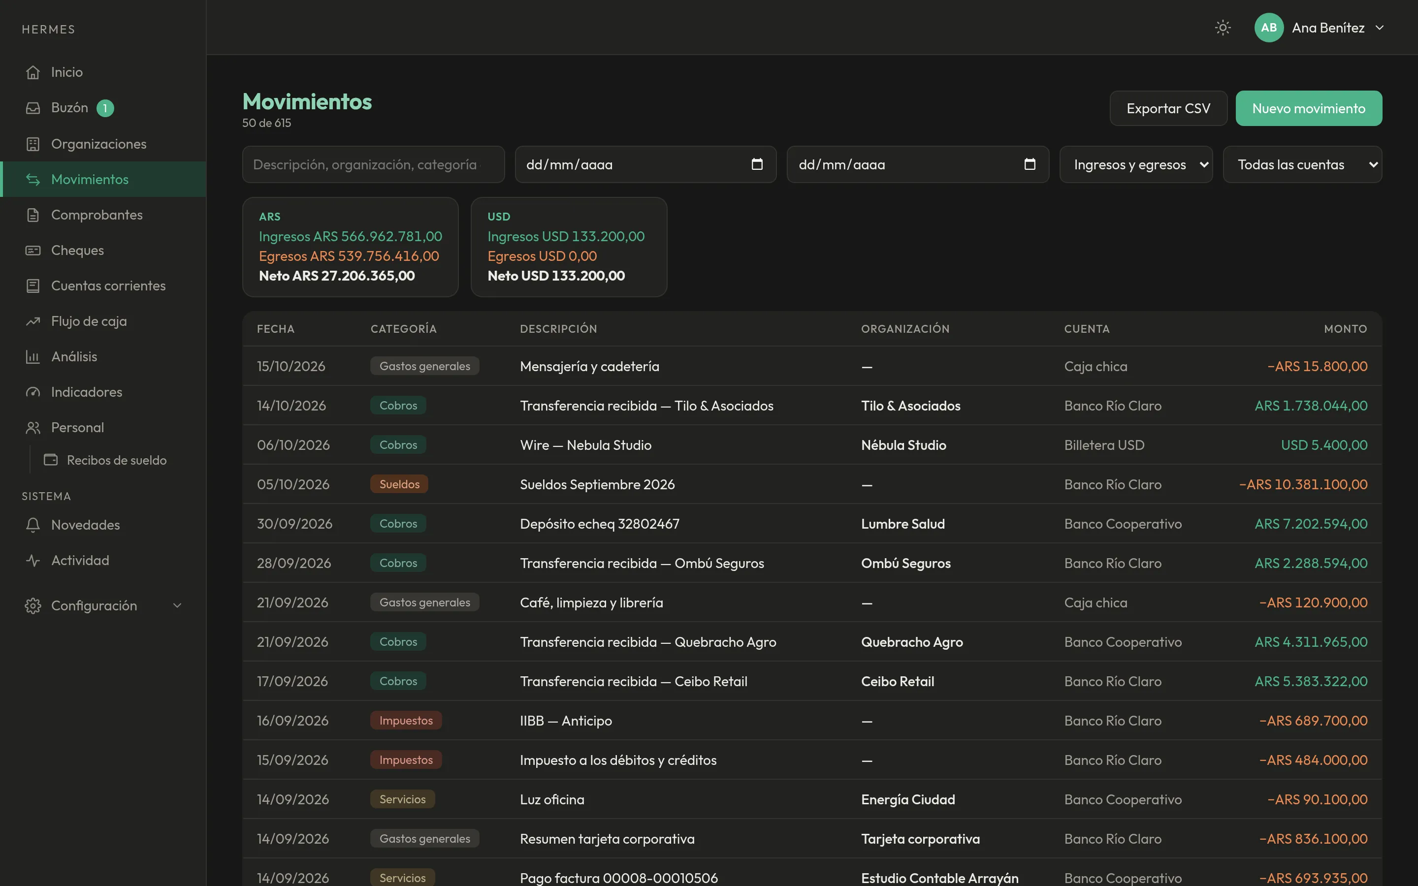Click the Inicio home icon
The width and height of the screenshot is (1418, 886).
[33, 72]
